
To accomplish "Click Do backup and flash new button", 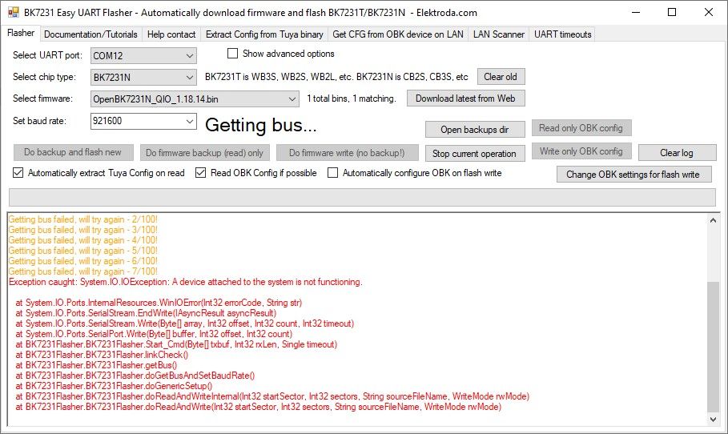I will click(73, 152).
